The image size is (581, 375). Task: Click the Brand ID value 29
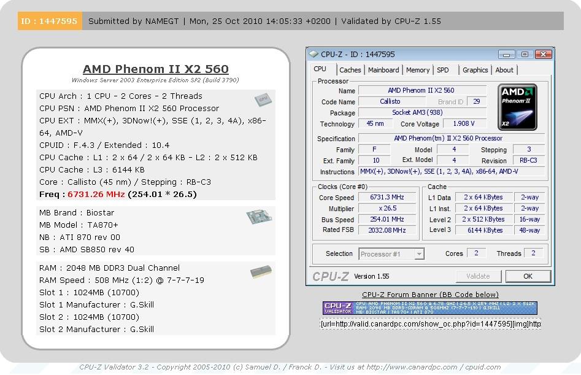pos(477,101)
